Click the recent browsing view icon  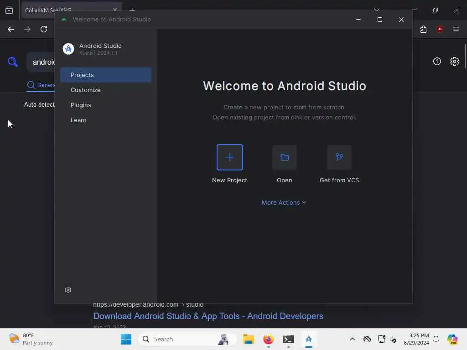(x=9, y=10)
